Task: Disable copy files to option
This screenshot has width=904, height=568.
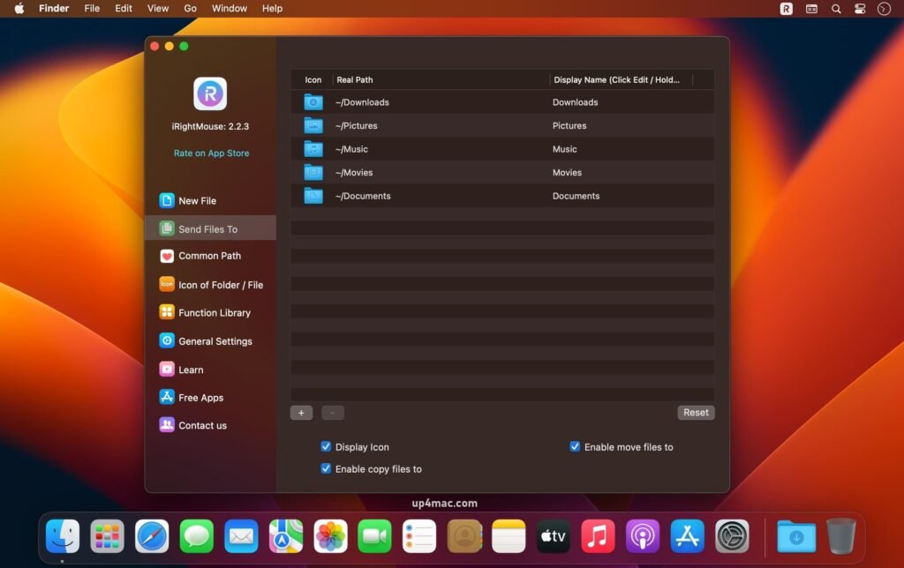Action: [326, 468]
